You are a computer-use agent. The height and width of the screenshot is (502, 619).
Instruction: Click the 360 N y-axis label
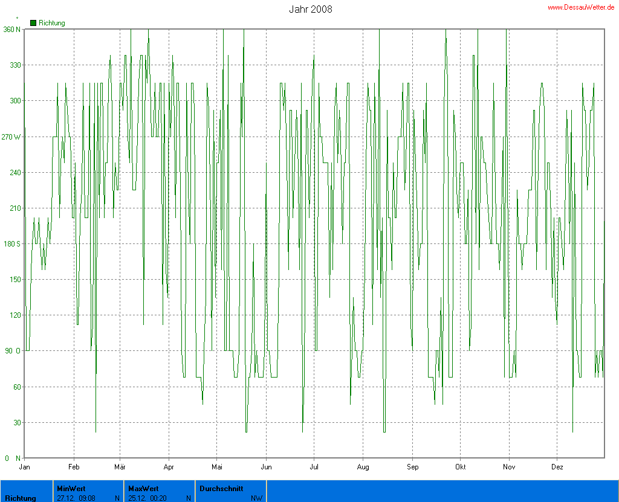coord(11,29)
